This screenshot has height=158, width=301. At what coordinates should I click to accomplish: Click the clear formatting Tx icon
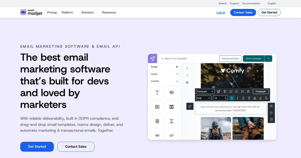point(266,98)
